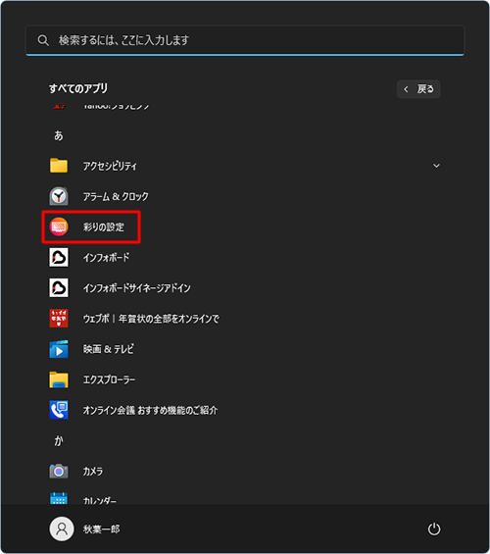Click the ウェブポ red app icon

(x=59, y=318)
